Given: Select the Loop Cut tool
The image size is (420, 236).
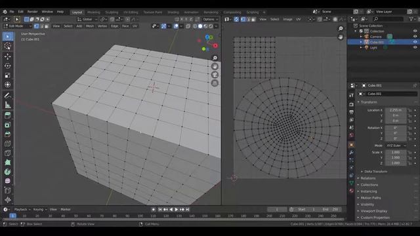Looking at the screenshot, I should pyautogui.click(x=8, y=144).
